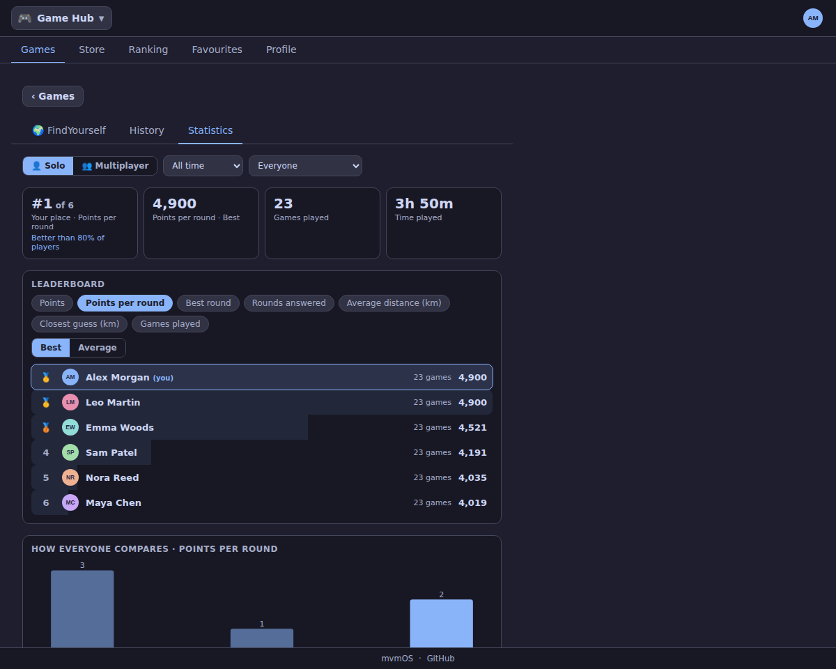
Task: Switch to the Statistics tab
Action: point(210,130)
